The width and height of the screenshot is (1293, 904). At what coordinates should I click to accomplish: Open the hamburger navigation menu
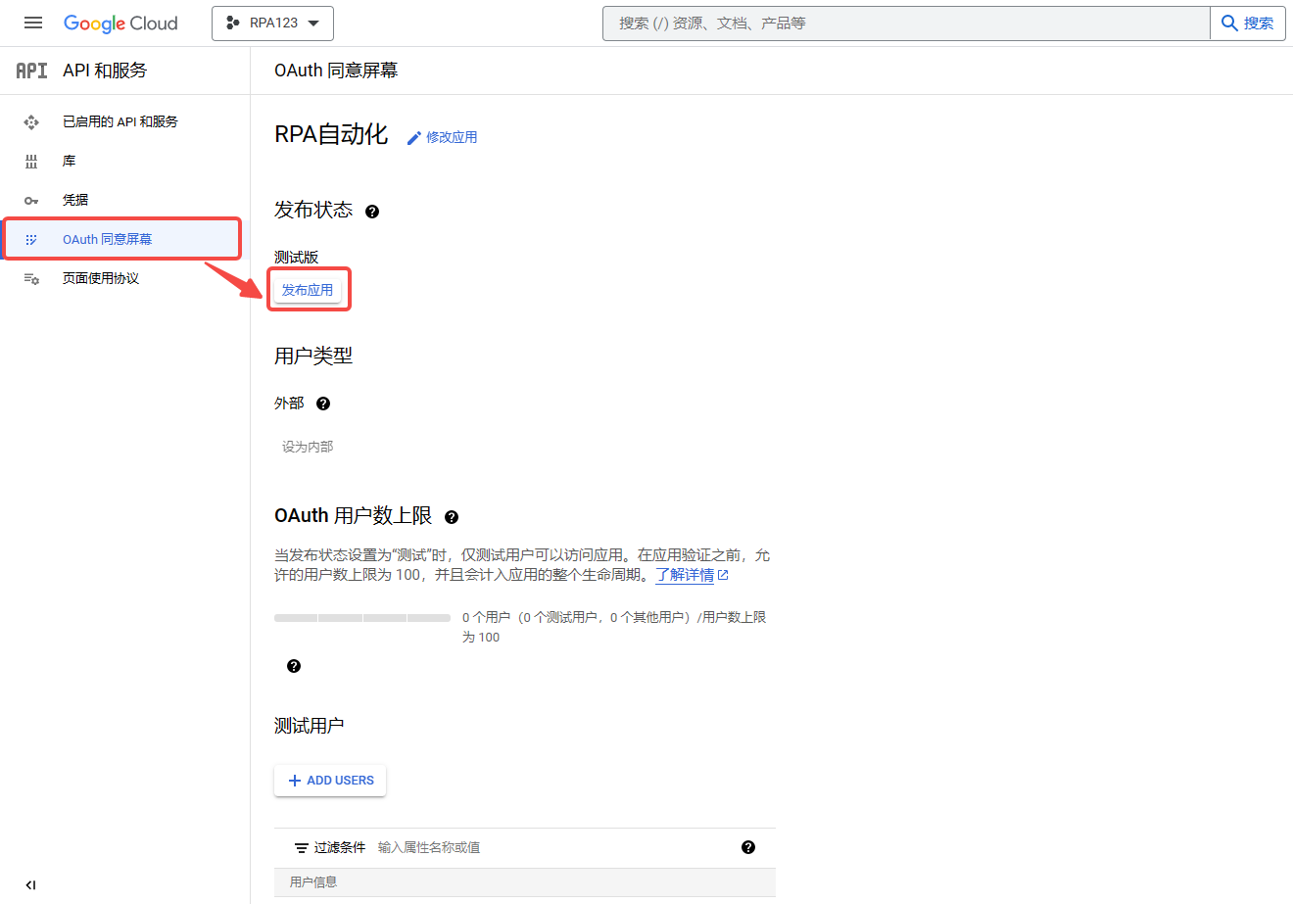point(33,23)
